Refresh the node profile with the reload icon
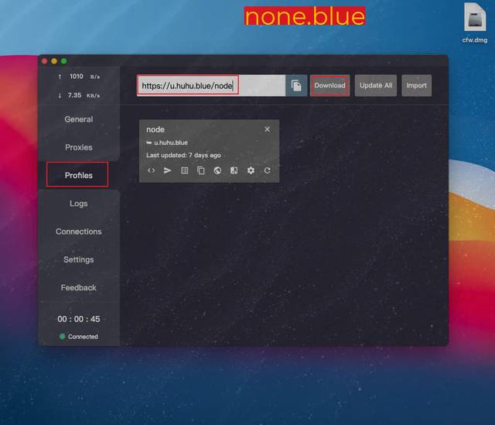Viewport: 495px width, 425px height. click(268, 170)
